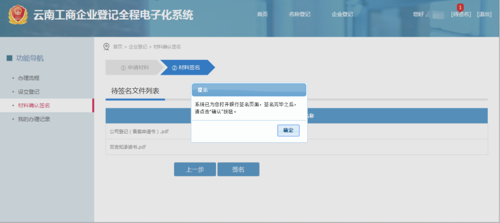The image size is (500, 223).
Task: Click the 企业登记 breadcrumb link
Action: click(x=138, y=47)
